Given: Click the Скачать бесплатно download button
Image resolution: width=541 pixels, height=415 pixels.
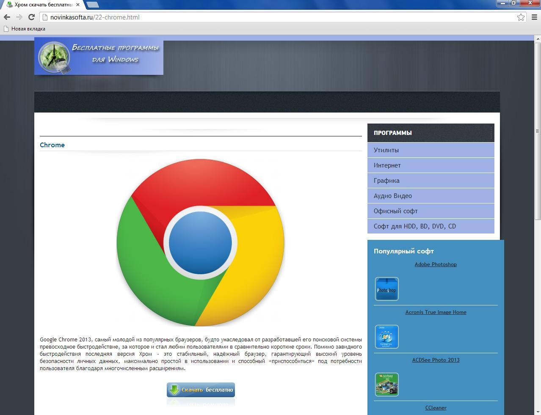Looking at the screenshot, I should pos(201,390).
